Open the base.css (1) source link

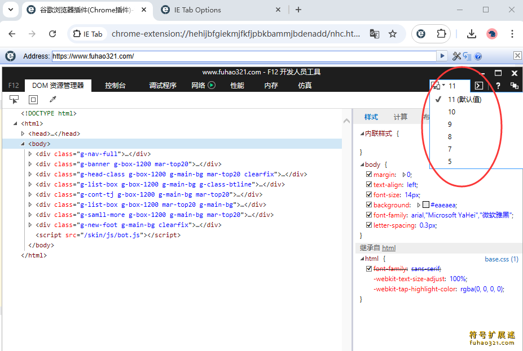pyautogui.click(x=502, y=259)
